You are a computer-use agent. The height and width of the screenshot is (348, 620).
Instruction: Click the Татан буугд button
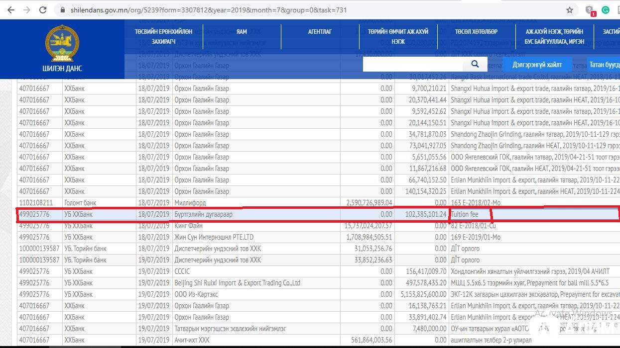604,65
